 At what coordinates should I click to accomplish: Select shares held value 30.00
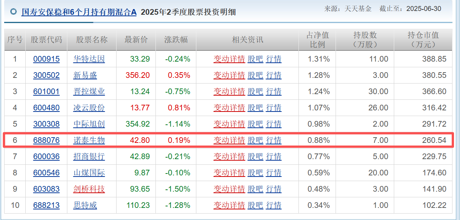pyautogui.click(x=379, y=91)
